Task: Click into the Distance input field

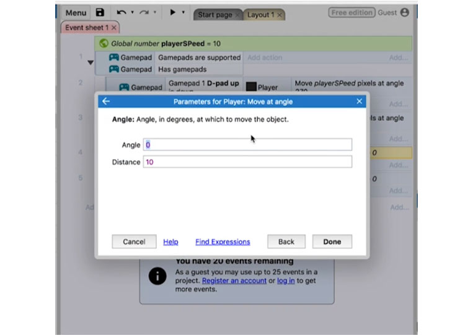Action: 247,162
